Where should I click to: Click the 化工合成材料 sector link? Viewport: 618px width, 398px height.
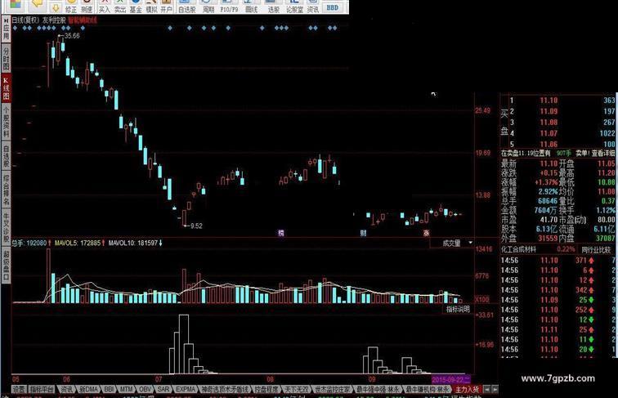click(x=518, y=249)
